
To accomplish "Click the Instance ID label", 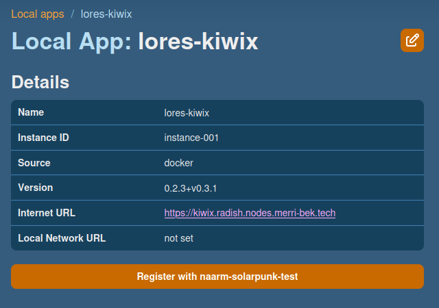I will 43,138.
